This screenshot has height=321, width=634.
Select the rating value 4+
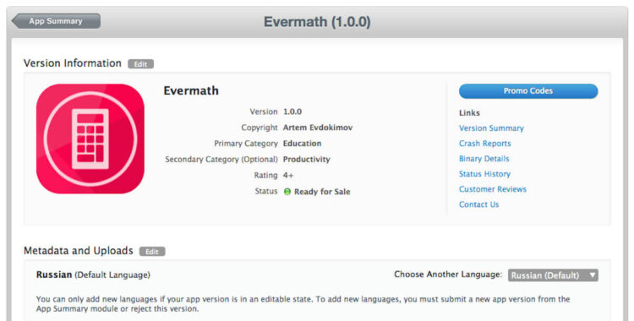[288, 176]
